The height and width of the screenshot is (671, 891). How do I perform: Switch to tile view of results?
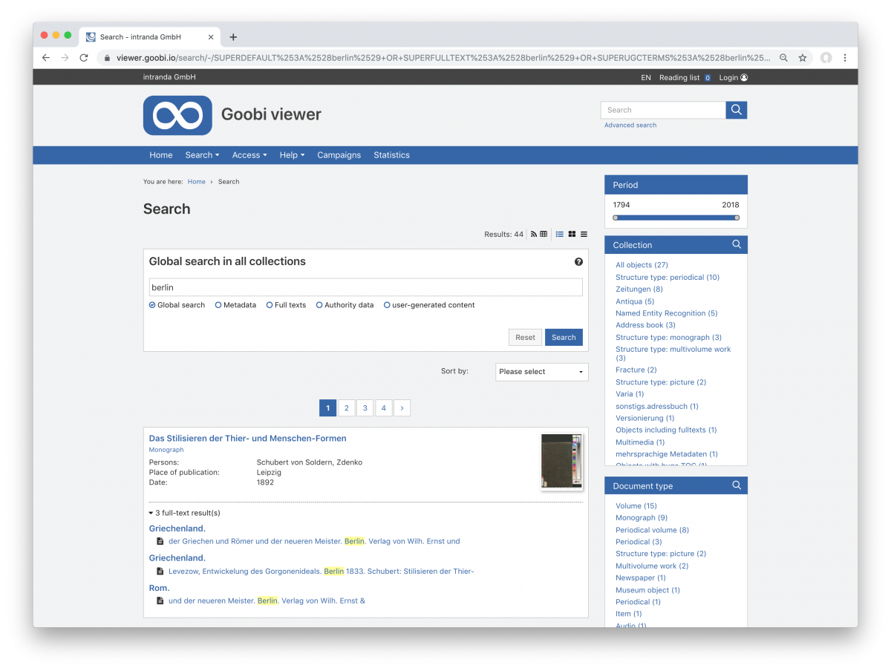pyautogui.click(x=572, y=234)
